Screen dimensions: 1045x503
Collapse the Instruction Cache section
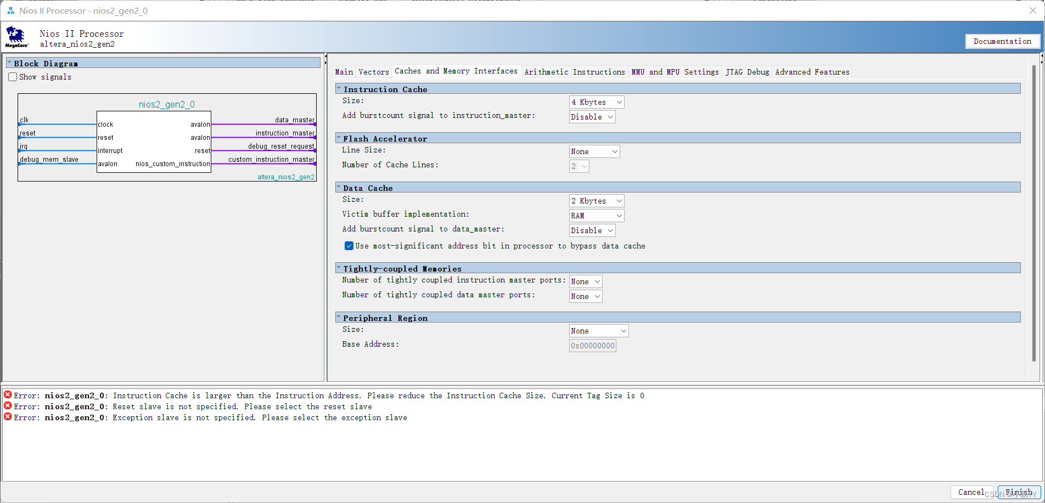(339, 89)
